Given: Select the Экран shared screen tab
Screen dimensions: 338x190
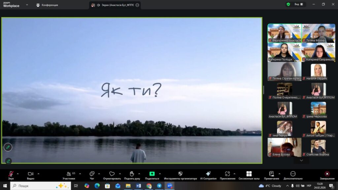Looking at the screenshot, I should pos(115,5).
